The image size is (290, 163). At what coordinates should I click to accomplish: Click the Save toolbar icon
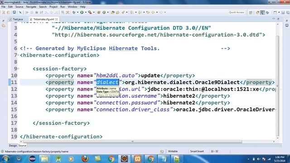coord(283,13)
